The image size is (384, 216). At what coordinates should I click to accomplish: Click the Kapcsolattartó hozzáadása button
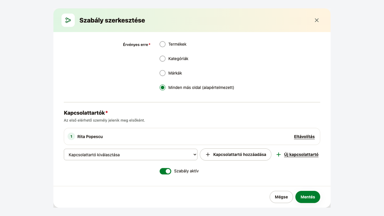(235, 155)
